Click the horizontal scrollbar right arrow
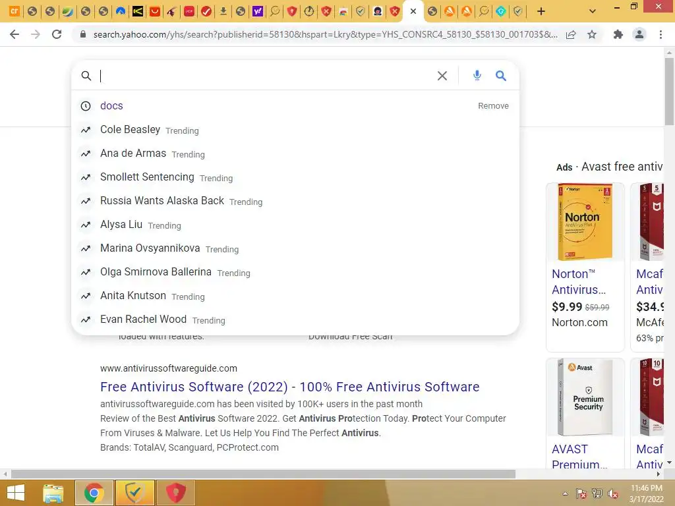 (x=659, y=474)
